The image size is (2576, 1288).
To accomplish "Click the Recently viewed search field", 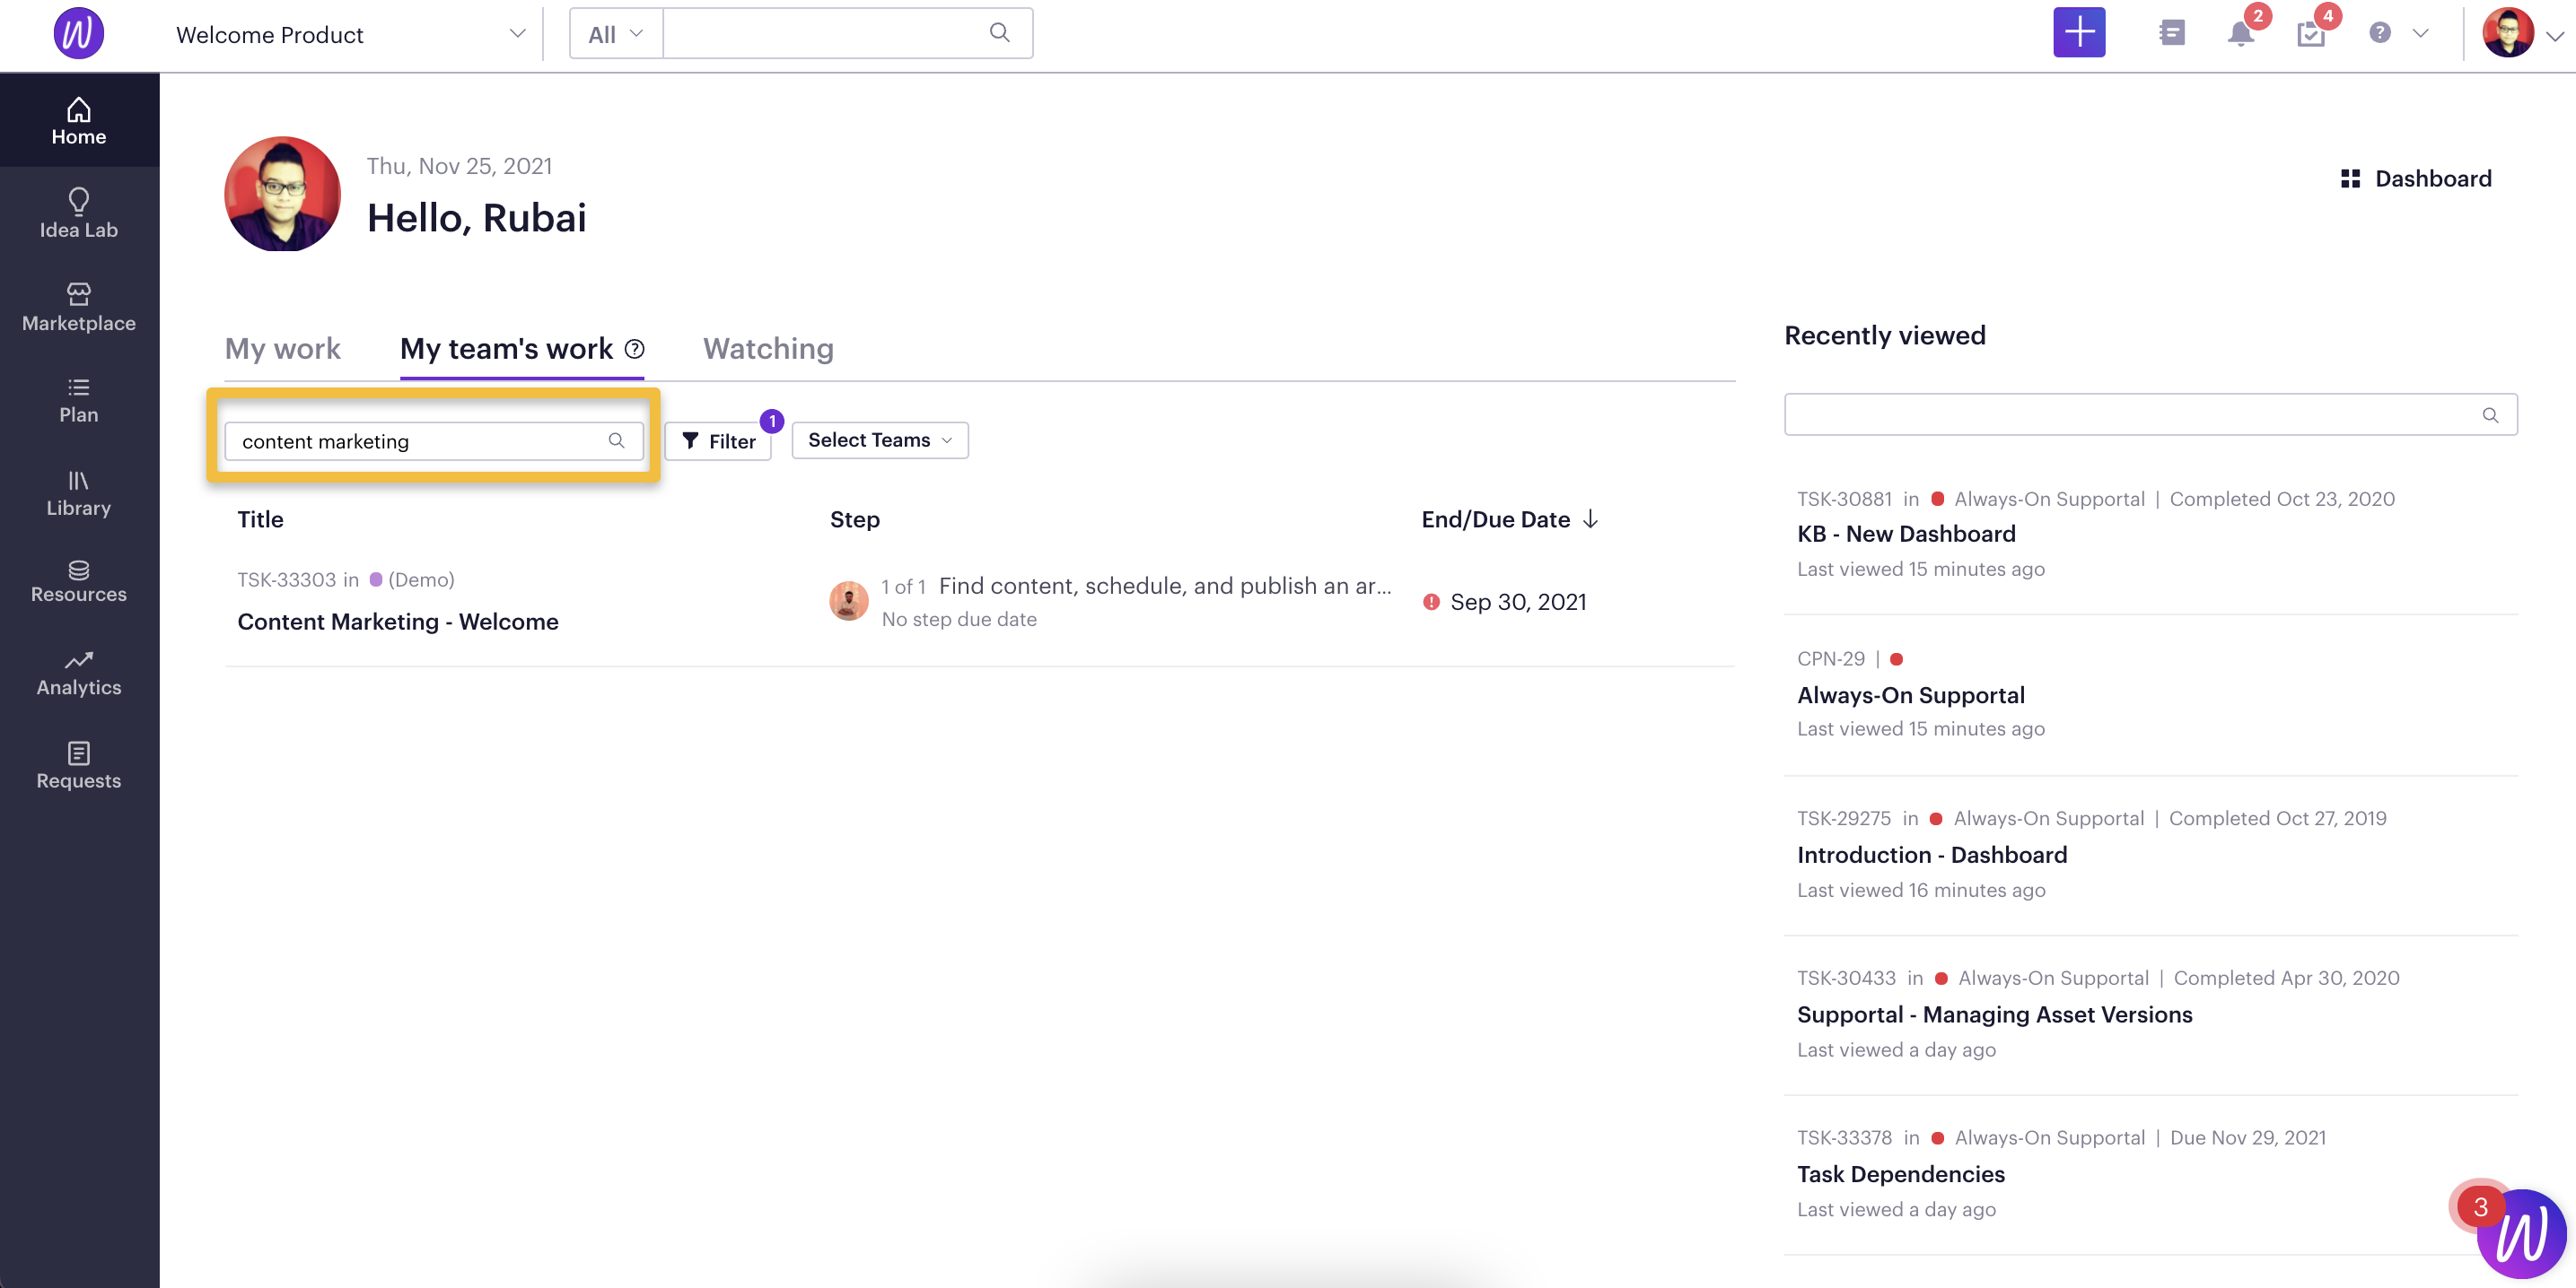I will click(x=2150, y=414).
